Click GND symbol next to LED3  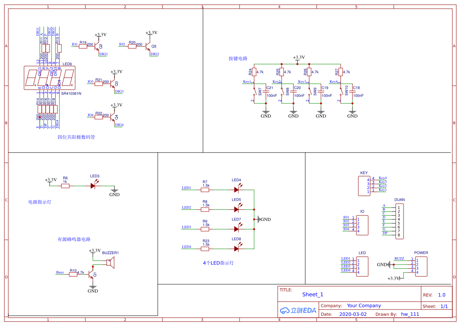(114, 192)
